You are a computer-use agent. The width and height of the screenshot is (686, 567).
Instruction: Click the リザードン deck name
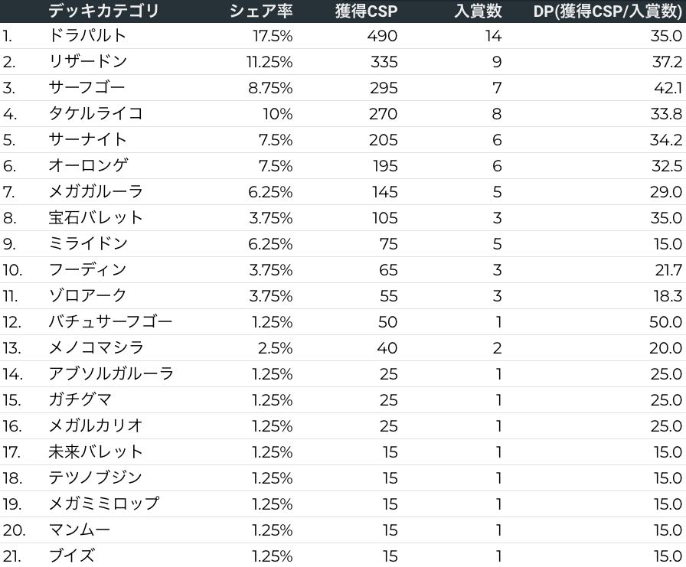[87, 62]
